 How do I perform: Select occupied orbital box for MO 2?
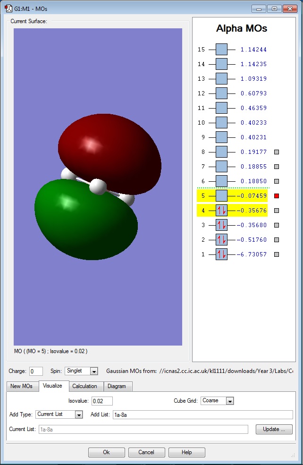221,240
